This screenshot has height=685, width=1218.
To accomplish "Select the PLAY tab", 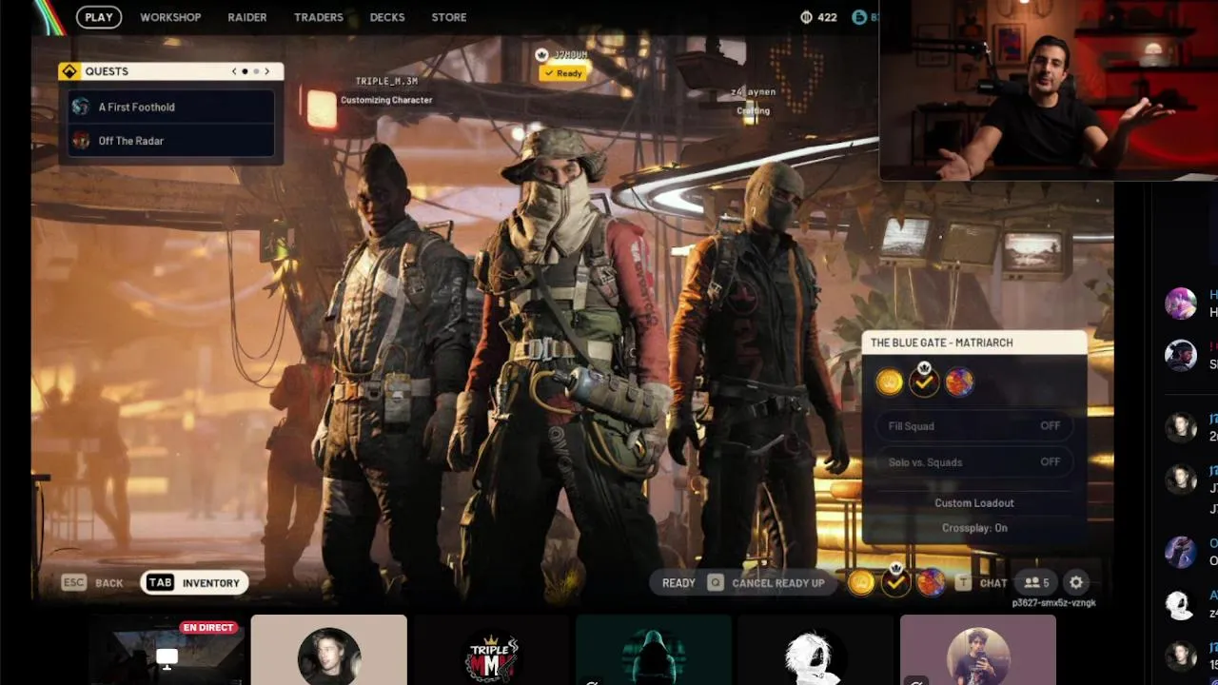I will click(x=99, y=17).
